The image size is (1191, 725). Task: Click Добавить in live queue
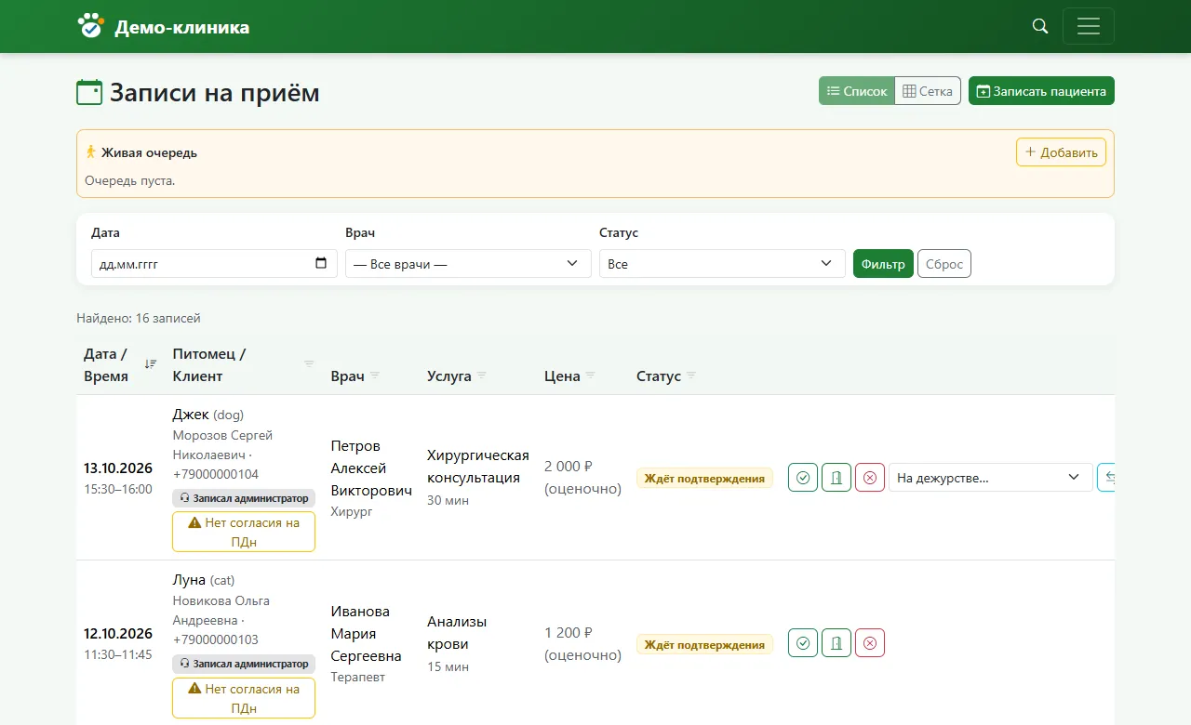[x=1061, y=152]
